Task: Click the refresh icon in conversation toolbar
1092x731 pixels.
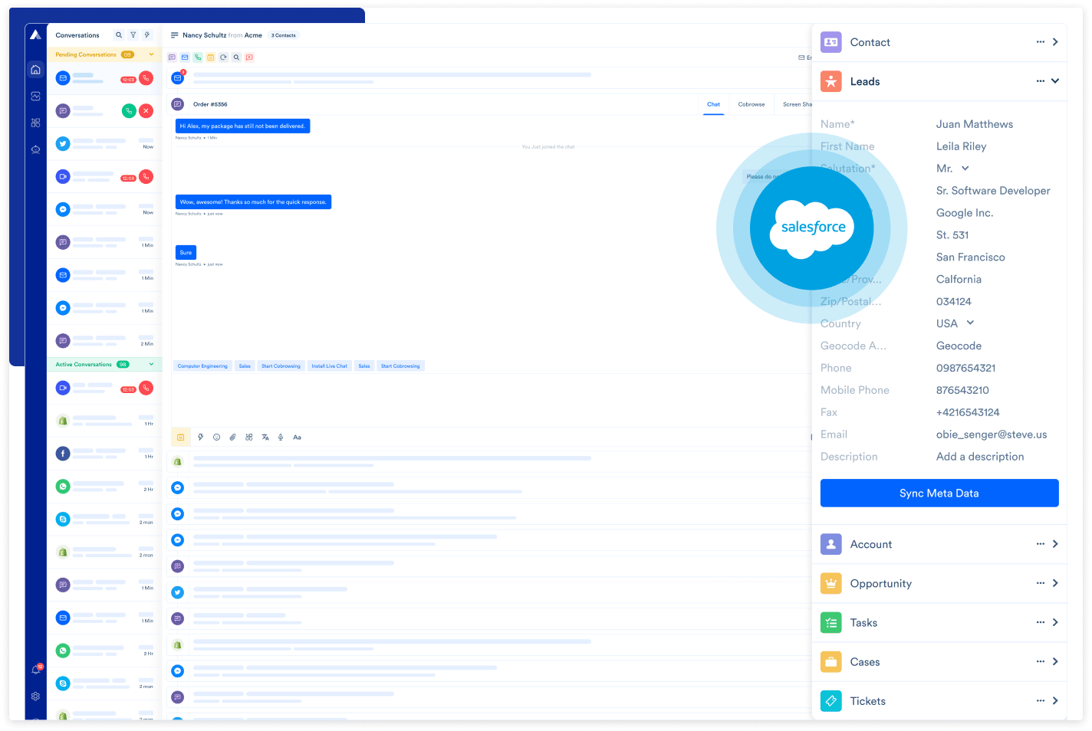Action: tap(223, 57)
